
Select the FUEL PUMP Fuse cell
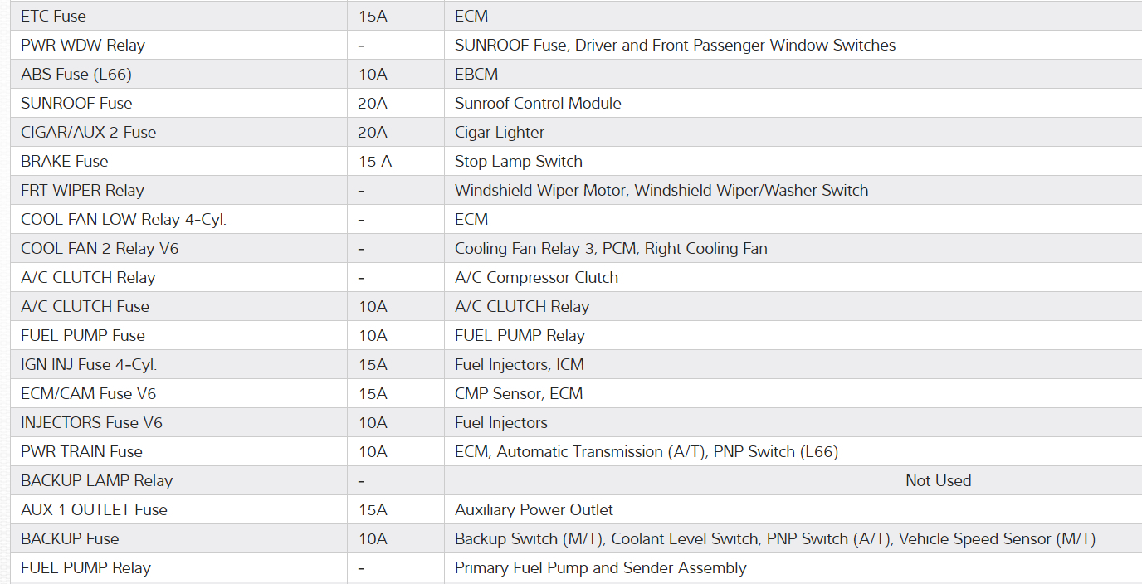pos(83,335)
